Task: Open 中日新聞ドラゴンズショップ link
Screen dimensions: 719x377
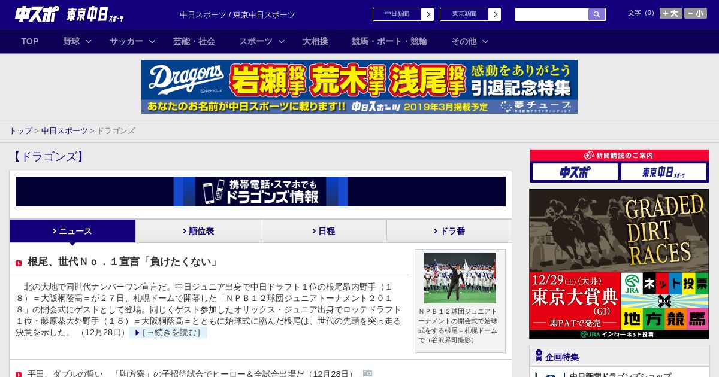Action: (620, 375)
